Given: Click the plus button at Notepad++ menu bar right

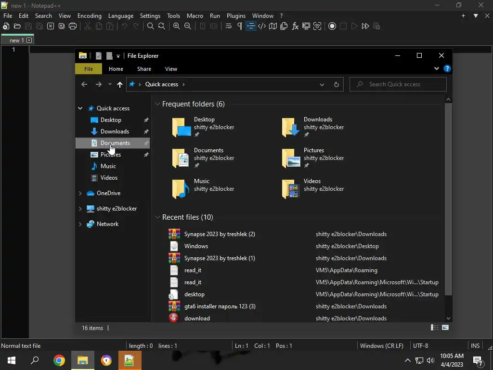Looking at the screenshot, I should [x=463, y=16].
